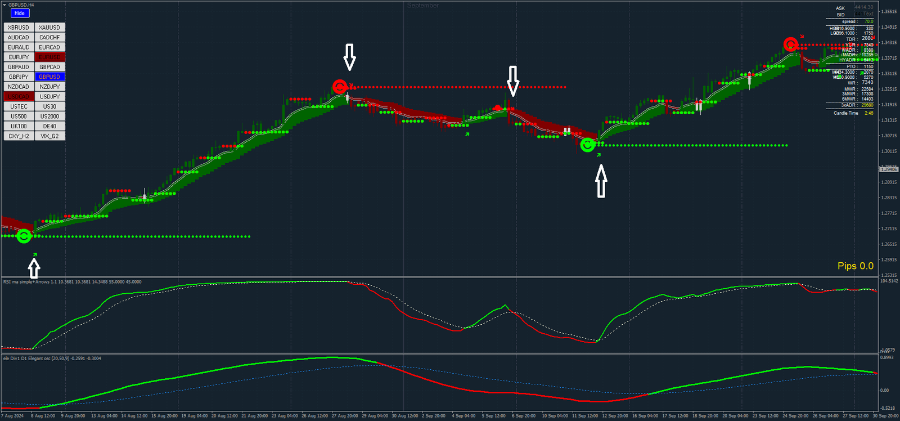Select the white down arrow above the 6 Sep peak
This screenshot has height=421, width=900.
click(x=513, y=80)
